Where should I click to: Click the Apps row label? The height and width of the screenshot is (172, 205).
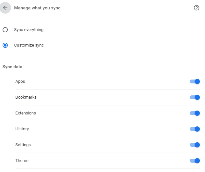pyautogui.click(x=20, y=81)
